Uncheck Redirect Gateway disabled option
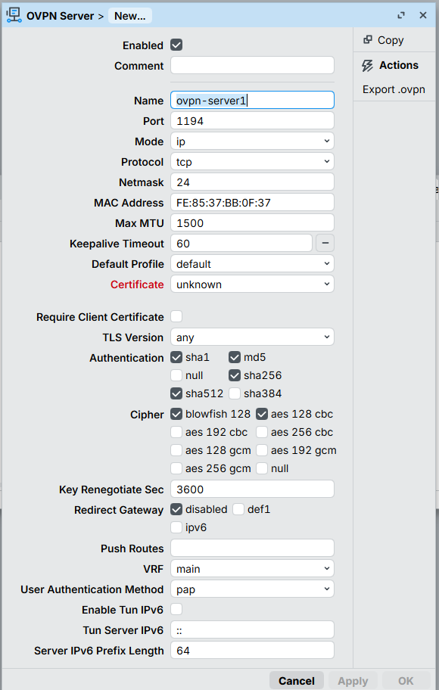Viewport: 439px width, 690px height. pyautogui.click(x=176, y=510)
